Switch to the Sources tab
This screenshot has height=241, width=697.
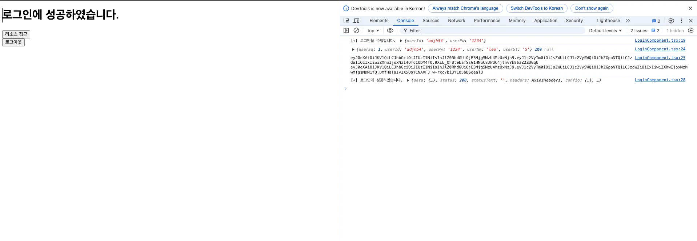coord(431,21)
